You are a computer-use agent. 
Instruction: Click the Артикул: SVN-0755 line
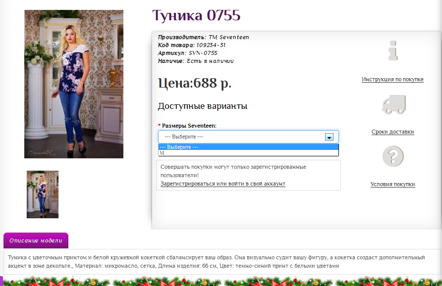(x=187, y=53)
